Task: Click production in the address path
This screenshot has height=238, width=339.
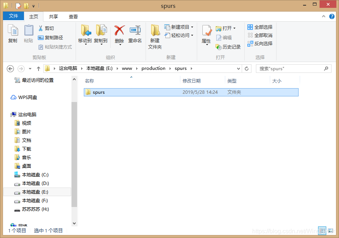Action: point(153,68)
